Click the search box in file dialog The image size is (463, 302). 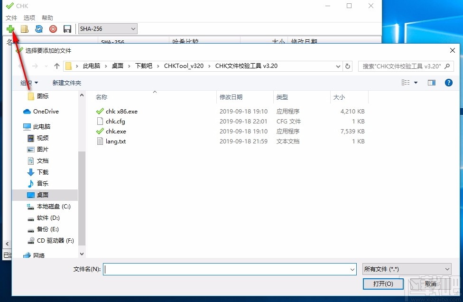tap(406, 66)
